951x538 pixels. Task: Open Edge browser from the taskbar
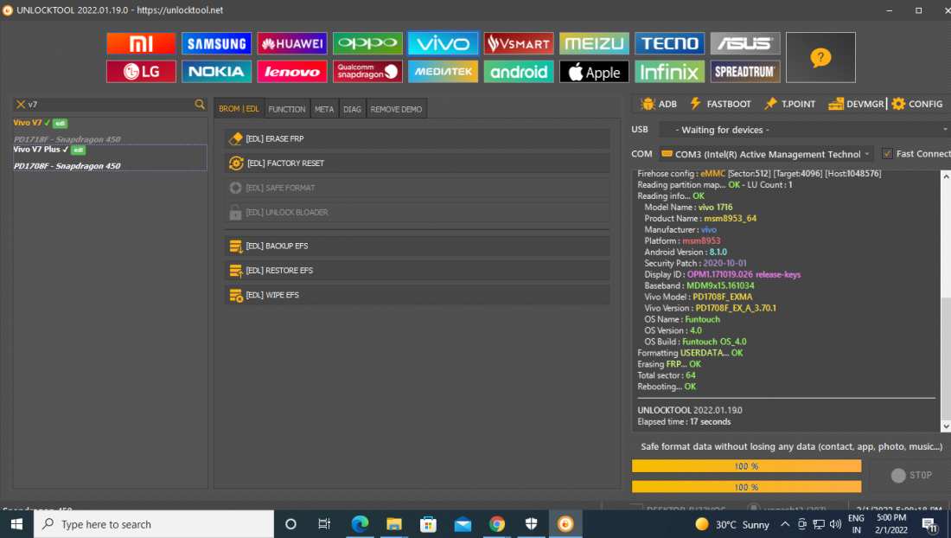click(360, 524)
